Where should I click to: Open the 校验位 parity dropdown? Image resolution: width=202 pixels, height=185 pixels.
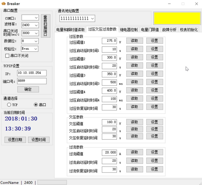point(36,49)
